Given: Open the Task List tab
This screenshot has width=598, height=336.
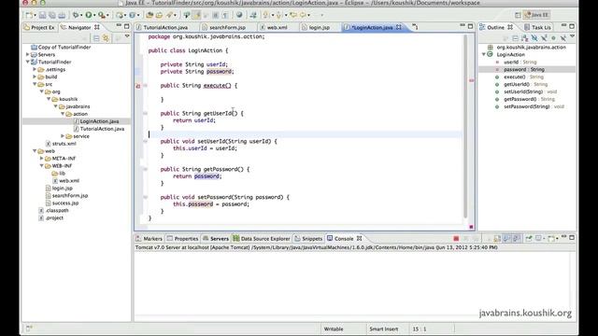Looking at the screenshot, I should tap(537, 27).
